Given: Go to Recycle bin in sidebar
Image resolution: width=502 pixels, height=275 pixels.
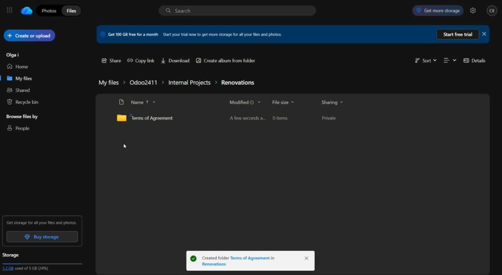Looking at the screenshot, I should (x=26, y=102).
